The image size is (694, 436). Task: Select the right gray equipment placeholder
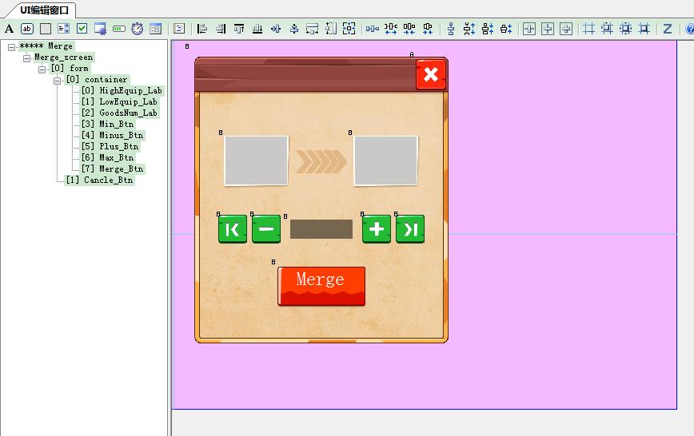tap(386, 161)
